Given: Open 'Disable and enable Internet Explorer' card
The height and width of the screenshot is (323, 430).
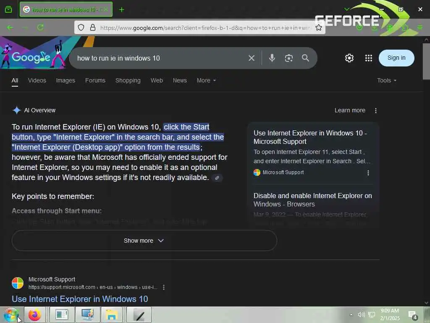Looking at the screenshot, I should pos(312,200).
